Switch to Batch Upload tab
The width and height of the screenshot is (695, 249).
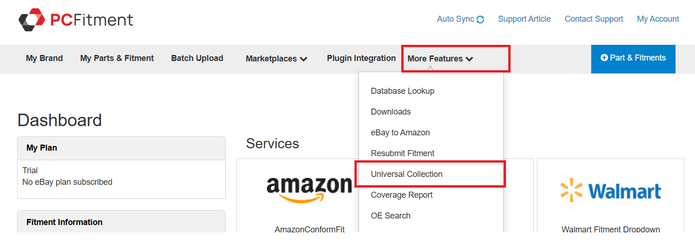(x=197, y=58)
